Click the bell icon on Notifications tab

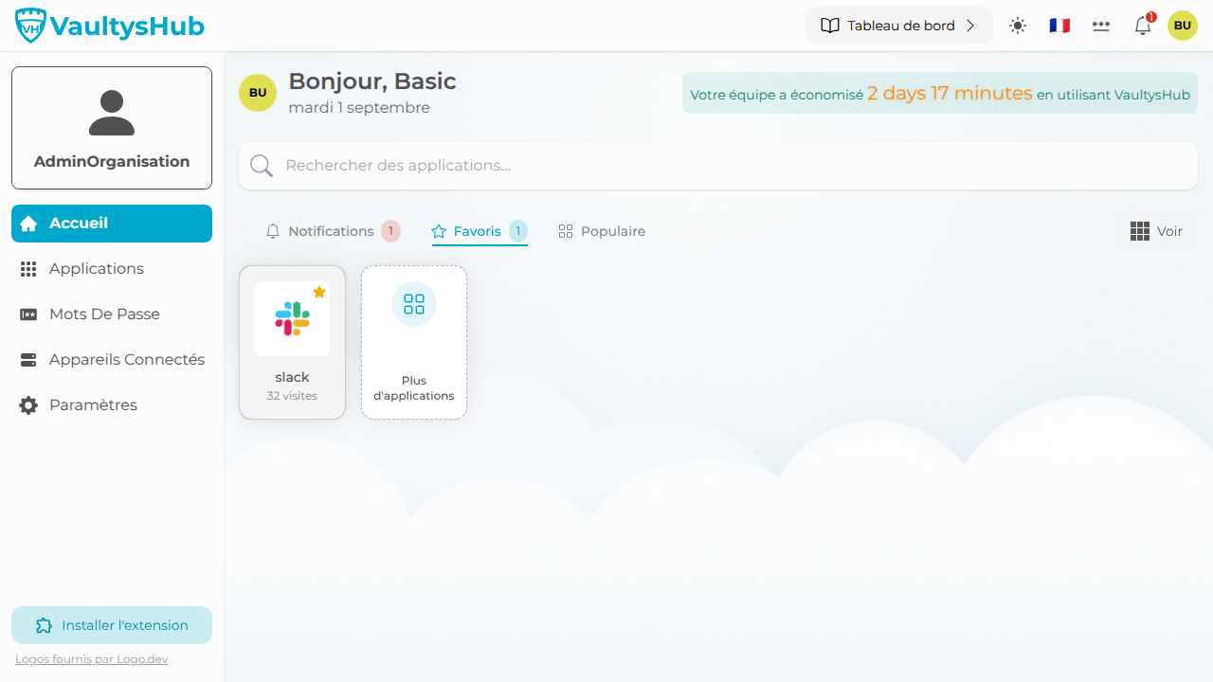273,231
